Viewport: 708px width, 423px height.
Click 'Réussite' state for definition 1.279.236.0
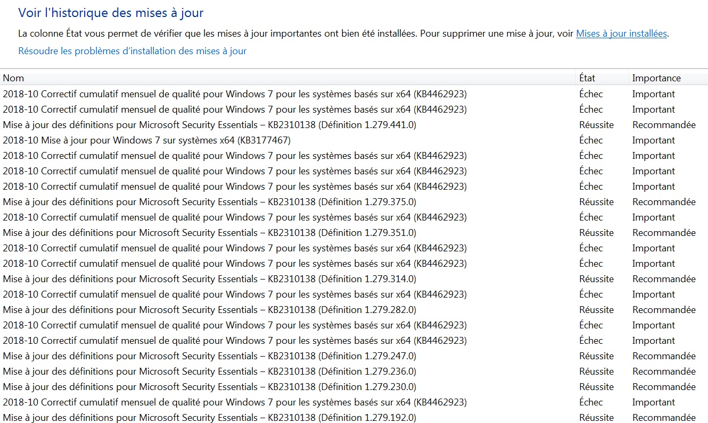[x=596, y=371]
